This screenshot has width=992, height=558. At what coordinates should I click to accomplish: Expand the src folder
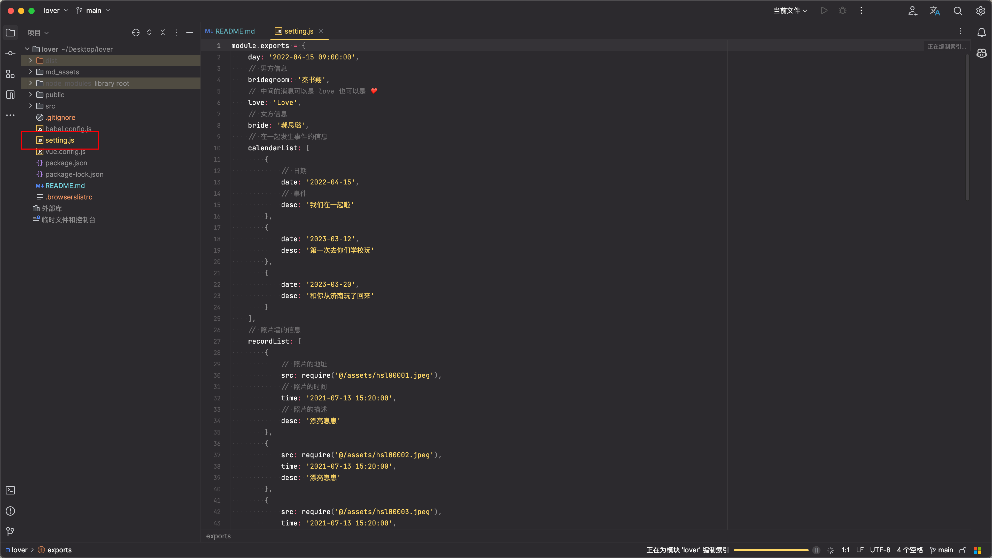click(x=30, y=106)
